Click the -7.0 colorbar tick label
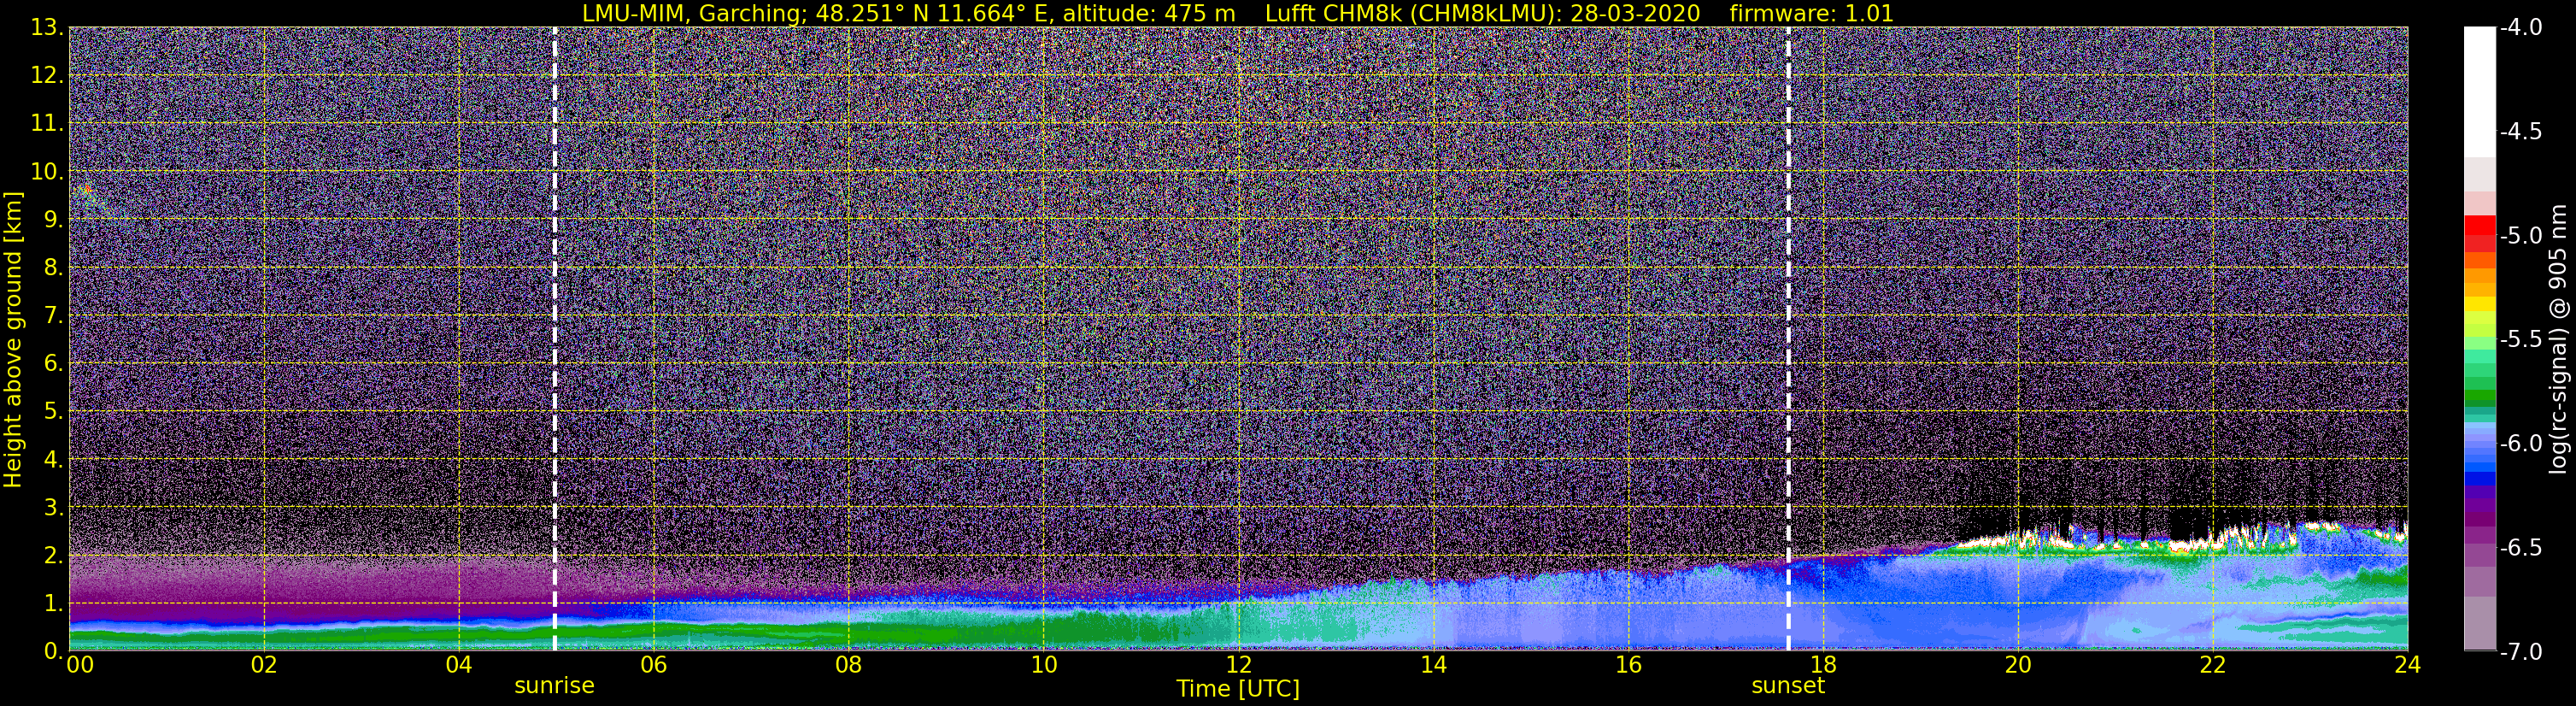The width and height of the screenshot is (2576, 706). pos(2520,652)
